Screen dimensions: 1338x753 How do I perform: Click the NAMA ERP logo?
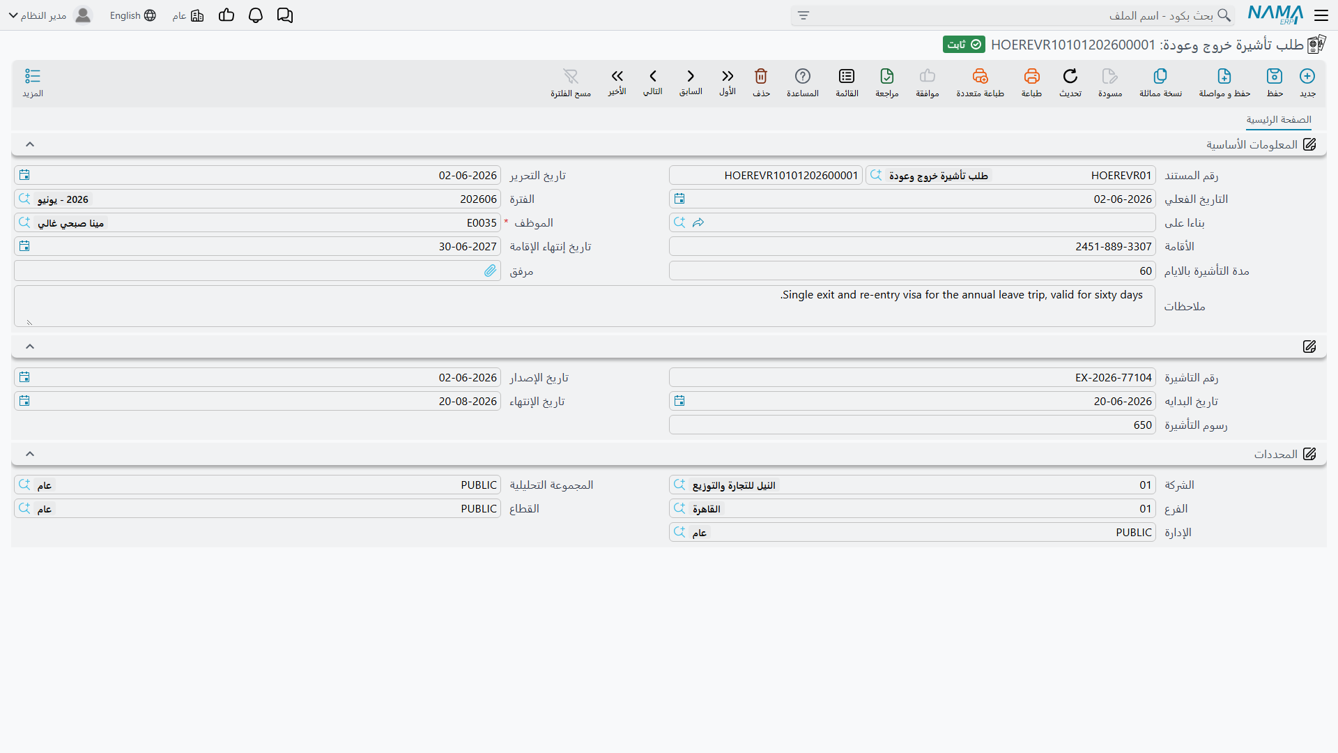point(1275,15)
